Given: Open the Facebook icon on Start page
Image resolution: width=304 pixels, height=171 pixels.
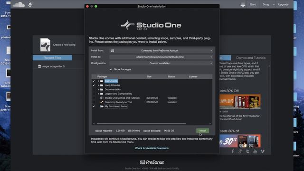Looking at the screenshot, I should click(233, 152).
